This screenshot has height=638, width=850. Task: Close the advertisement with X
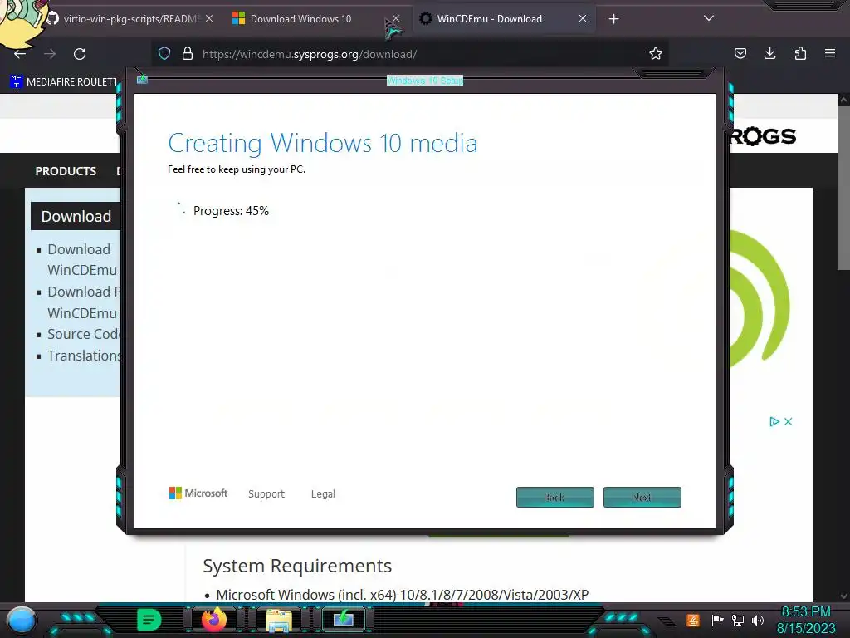[789, 421]
